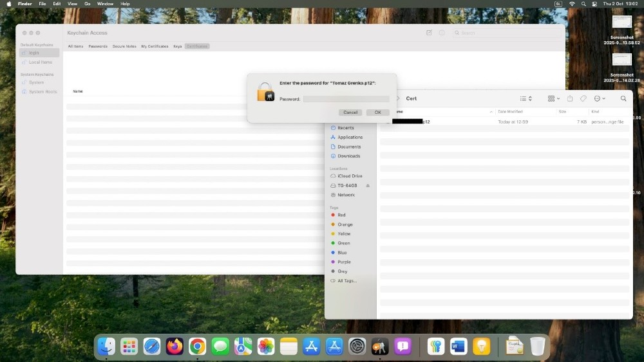Open Notes app in the Dock
This screenshot has width=644, height=362.
[289, 347]
